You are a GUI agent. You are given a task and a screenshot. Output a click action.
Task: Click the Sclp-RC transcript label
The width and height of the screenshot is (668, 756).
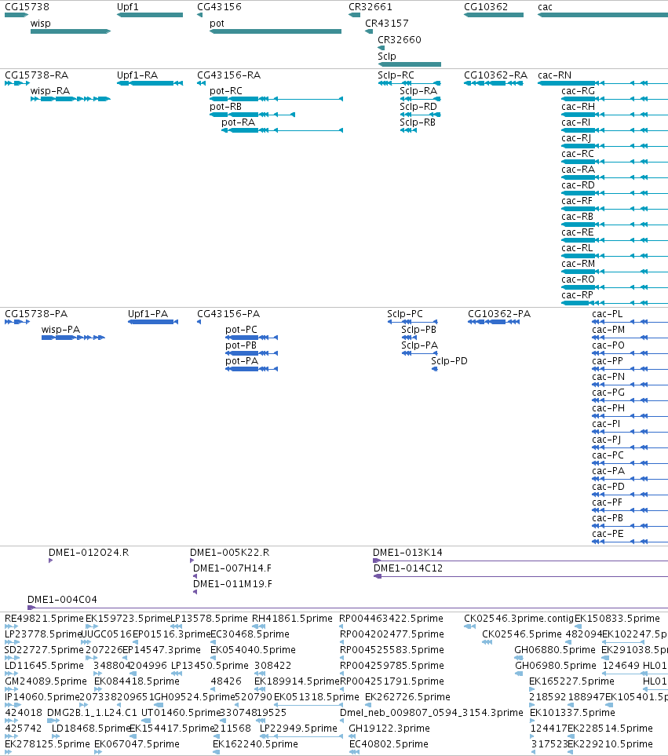point(396,75)
